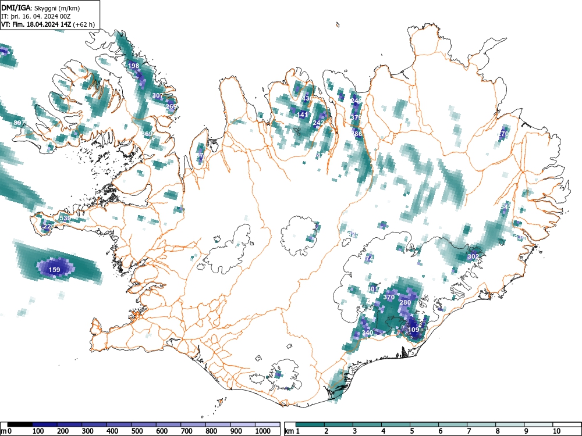
Task: Select the "IT: þri. 16. 04. 2024 00Z" line
Action: (36, 16)
